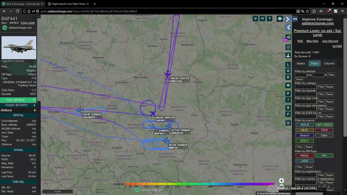Switch to Flightradar24 browser tab
Viewport: 347px width, 195px height.
tap(68, 4)
